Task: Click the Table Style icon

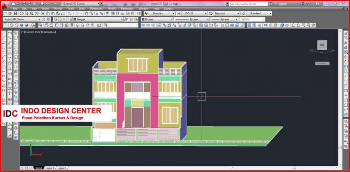Action: [211, 13]
